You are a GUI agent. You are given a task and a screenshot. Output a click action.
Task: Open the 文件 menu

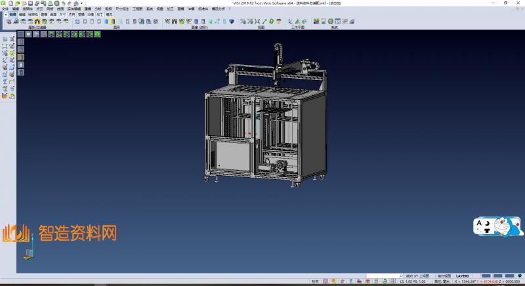click(x=5, y=9)
